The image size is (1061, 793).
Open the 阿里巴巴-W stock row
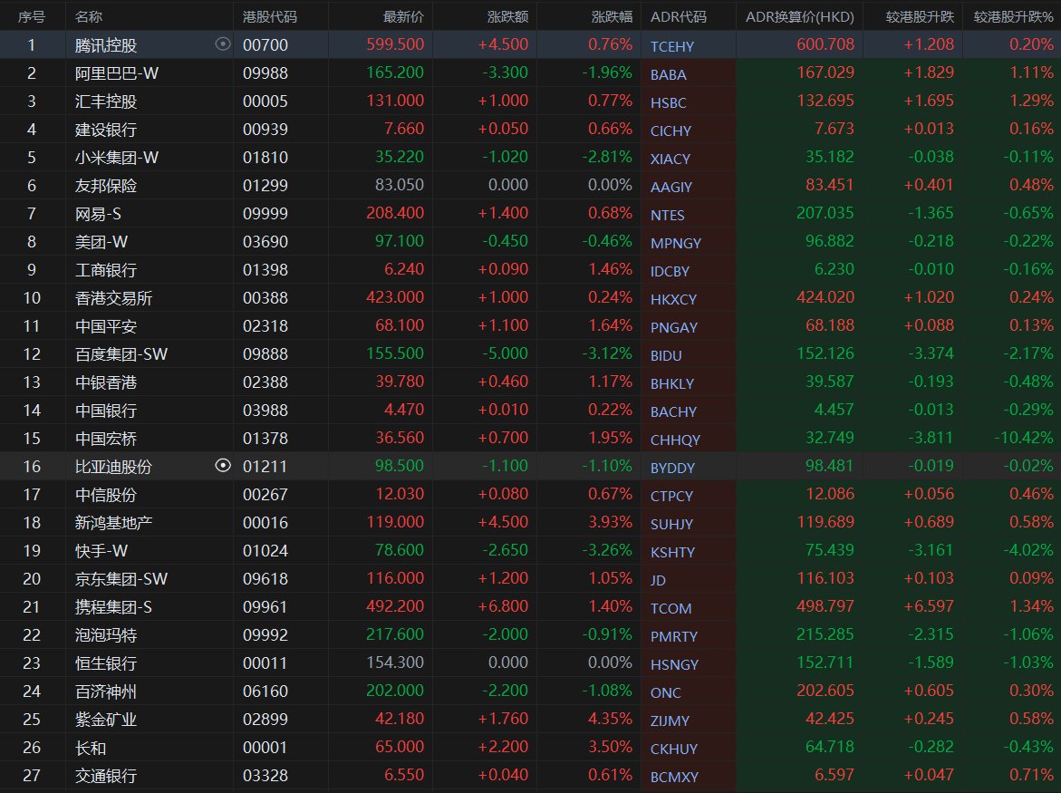[117, 73]
